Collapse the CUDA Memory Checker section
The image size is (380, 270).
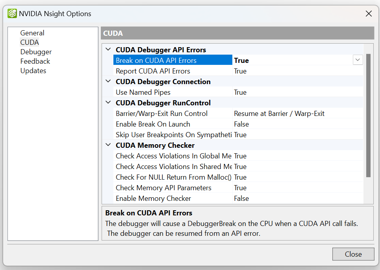[108, 145]
